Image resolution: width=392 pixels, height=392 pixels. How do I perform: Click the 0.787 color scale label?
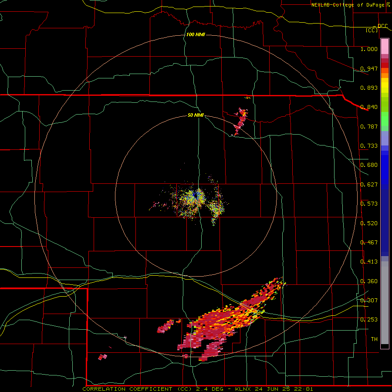[369, 126]
